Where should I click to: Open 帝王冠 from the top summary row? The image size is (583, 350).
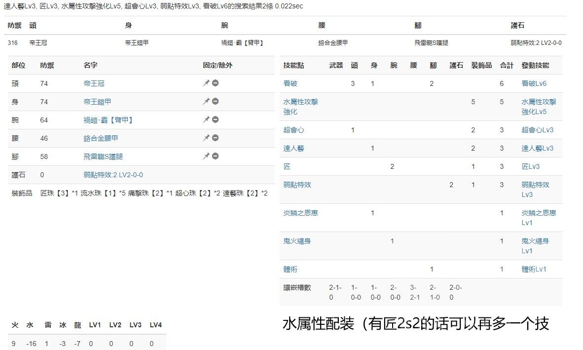coord(38,43)
